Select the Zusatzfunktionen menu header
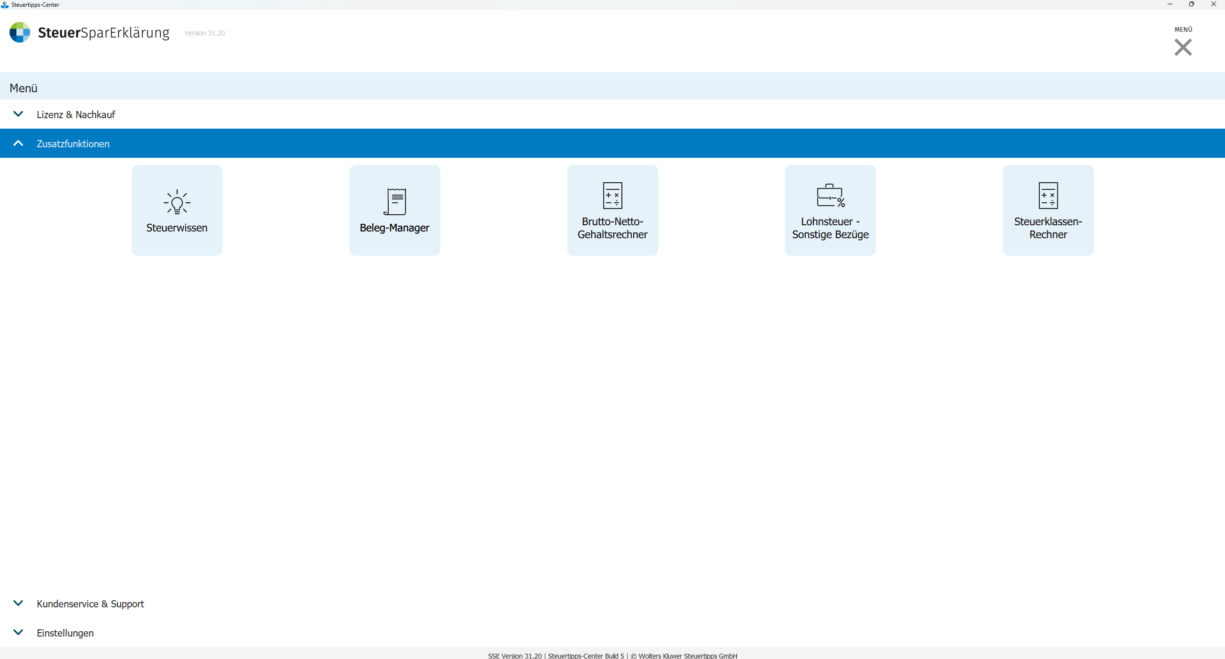The height and width of the screenshot is (659, 1225). [x=73, y=144]
